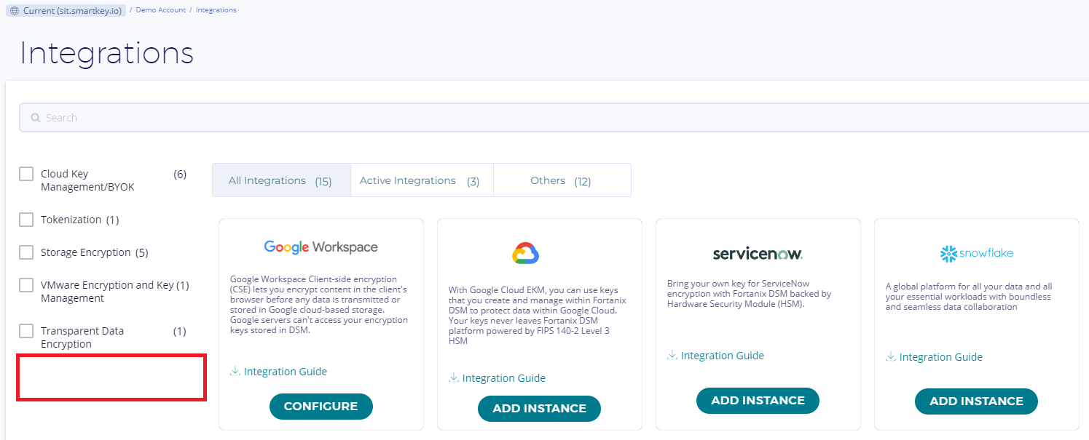Tick the Storage Encryption checkbox
Viewport: 1089px width, 440px height.
(26, 252)
